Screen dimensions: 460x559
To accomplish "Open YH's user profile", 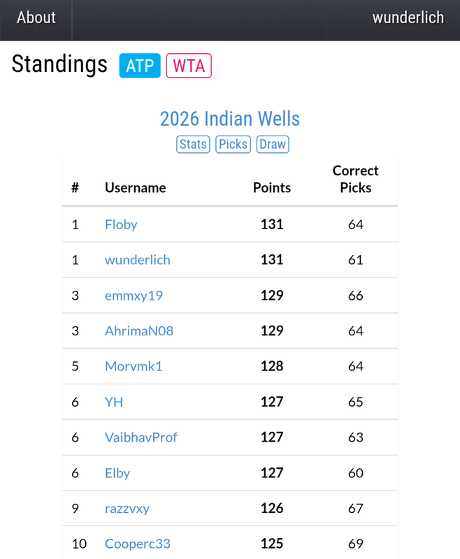I will 114,402.
